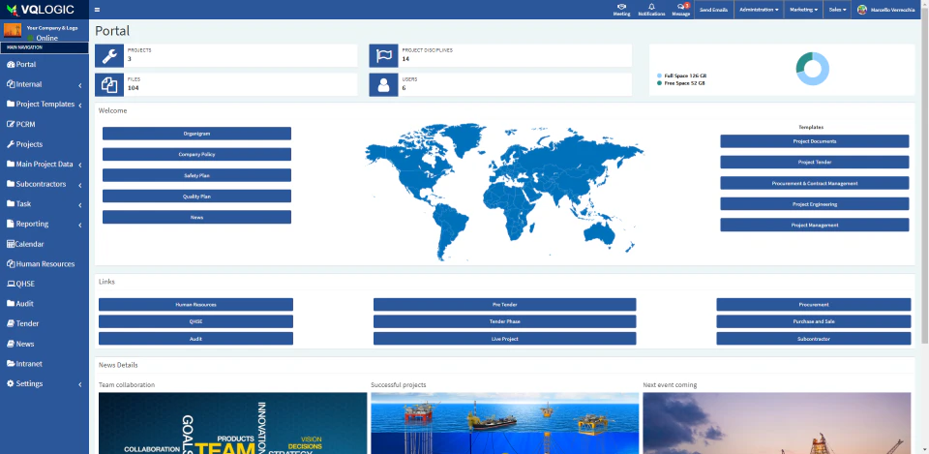
Task: Open the Meeting icon in top bar
Action: tap(621, 10)
